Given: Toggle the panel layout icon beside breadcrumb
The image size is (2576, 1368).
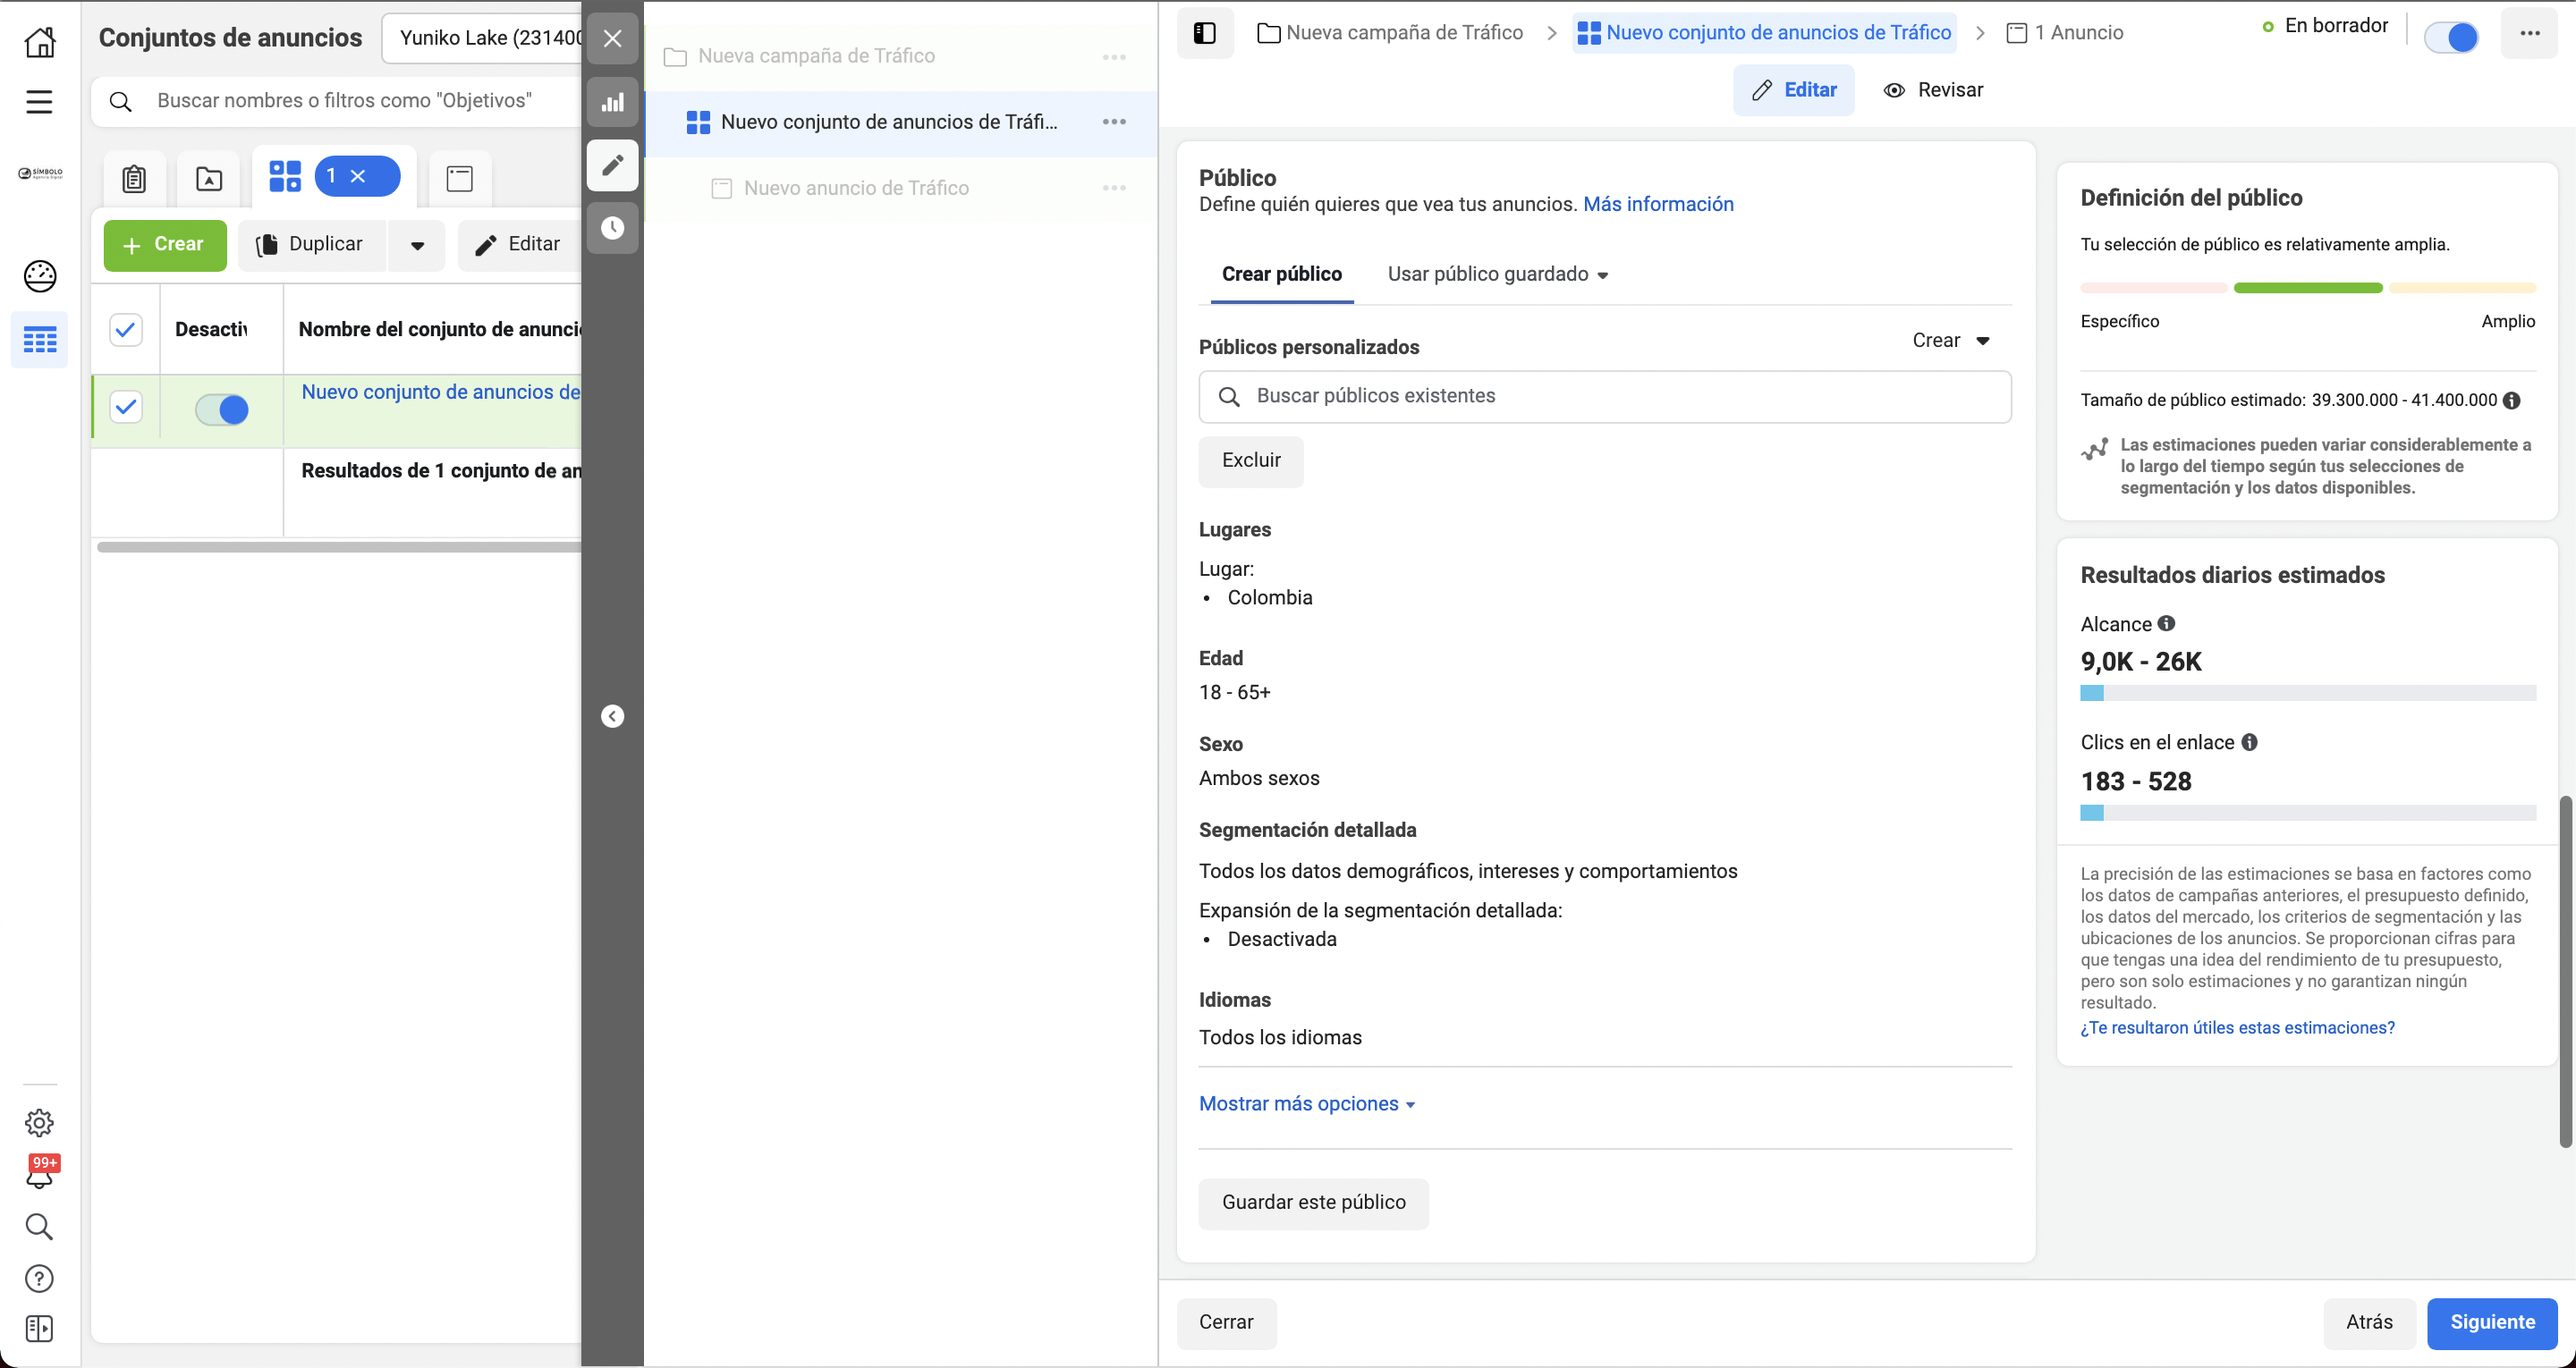Looking at the screenshot, I should pos(1204,33).
